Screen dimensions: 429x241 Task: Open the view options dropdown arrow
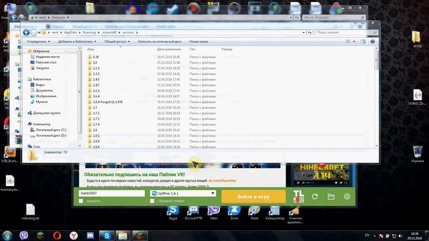coord(354,42)
